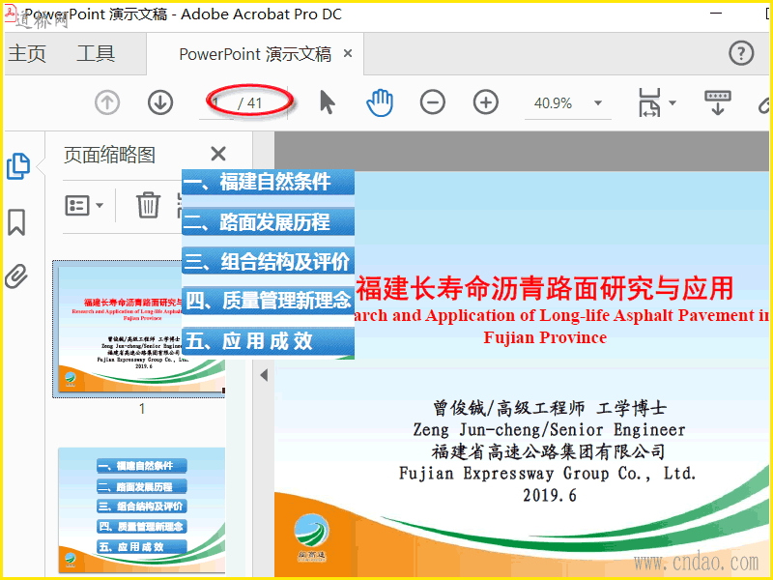
Task: Click the 二、路面发展历程 button
Action: click(x=269, y=222)
